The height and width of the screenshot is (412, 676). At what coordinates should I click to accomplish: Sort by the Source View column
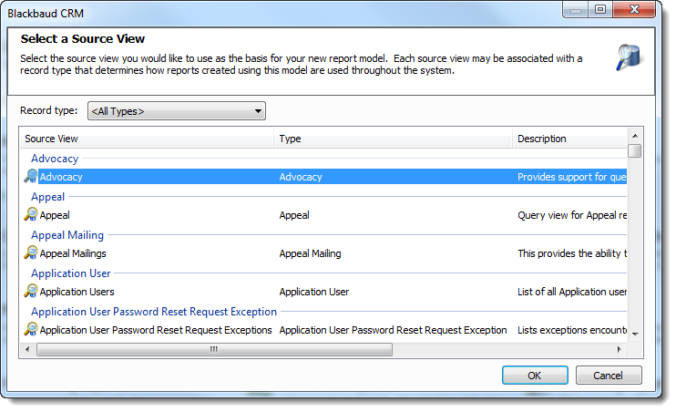[x=147, y=139]
